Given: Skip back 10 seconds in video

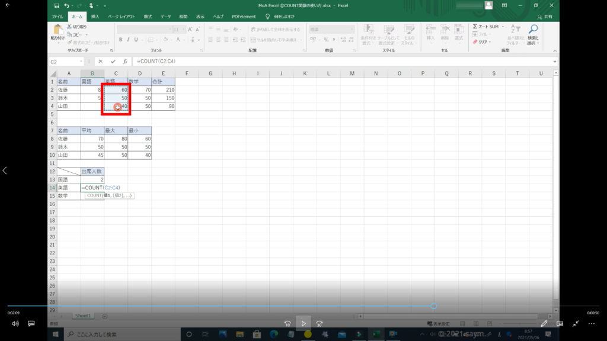Looking at the screenshot, I should (x=287, y=324).
